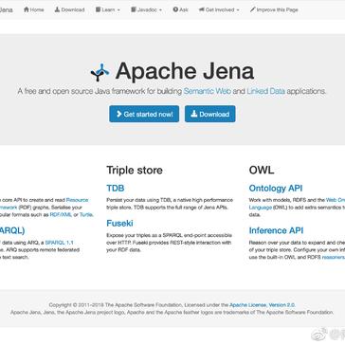Image resolution: width=345 pixels, height=345 pixels.
Task: Click the Ask question-mark icon
Action: [x=175, y=9]
